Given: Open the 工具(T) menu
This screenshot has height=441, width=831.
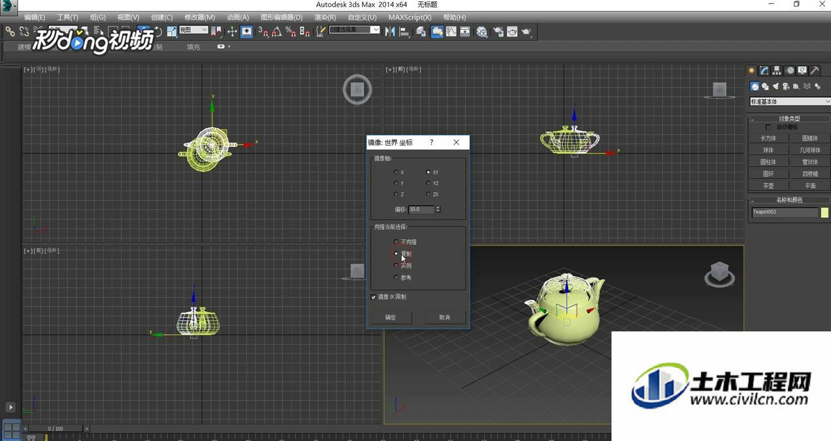Looking at the screenshot, I should point(67,17).
